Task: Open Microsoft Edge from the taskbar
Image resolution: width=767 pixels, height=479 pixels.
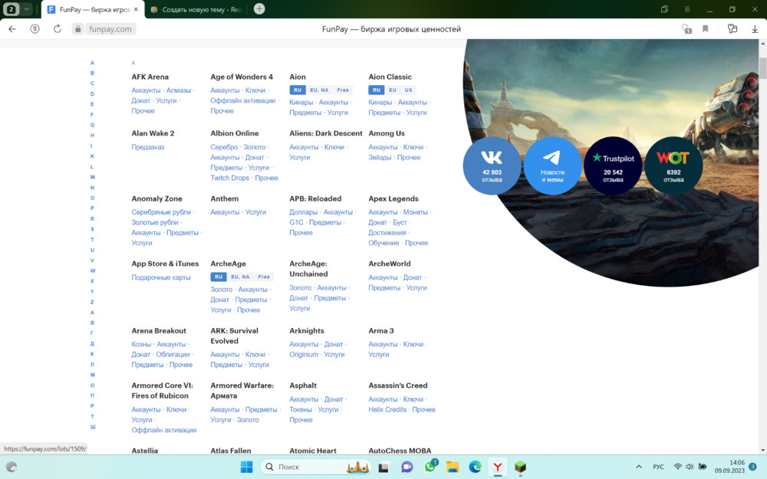Action: 475,467
